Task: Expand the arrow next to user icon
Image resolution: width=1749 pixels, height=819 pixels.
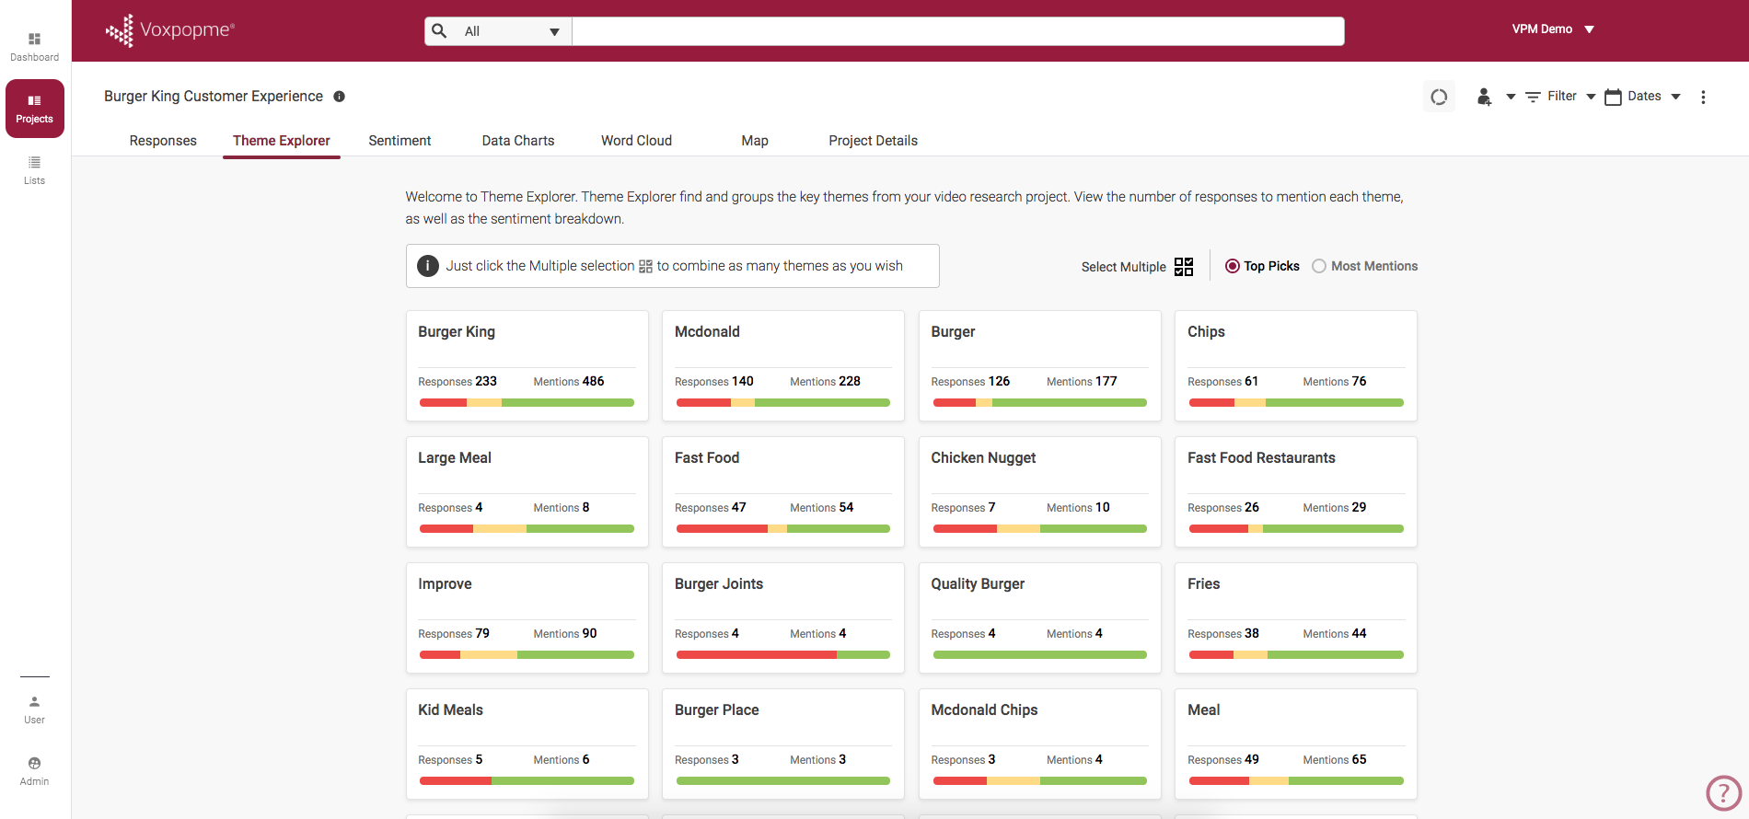Action: point(1511,97)
